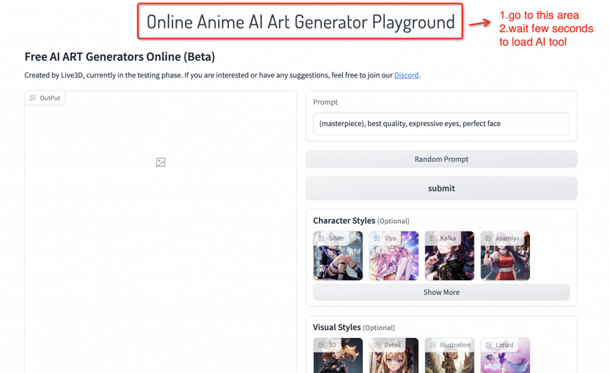Click the Online Anime AI Art Generator Playground heading
609x373 pixels.
pos(300,22)
